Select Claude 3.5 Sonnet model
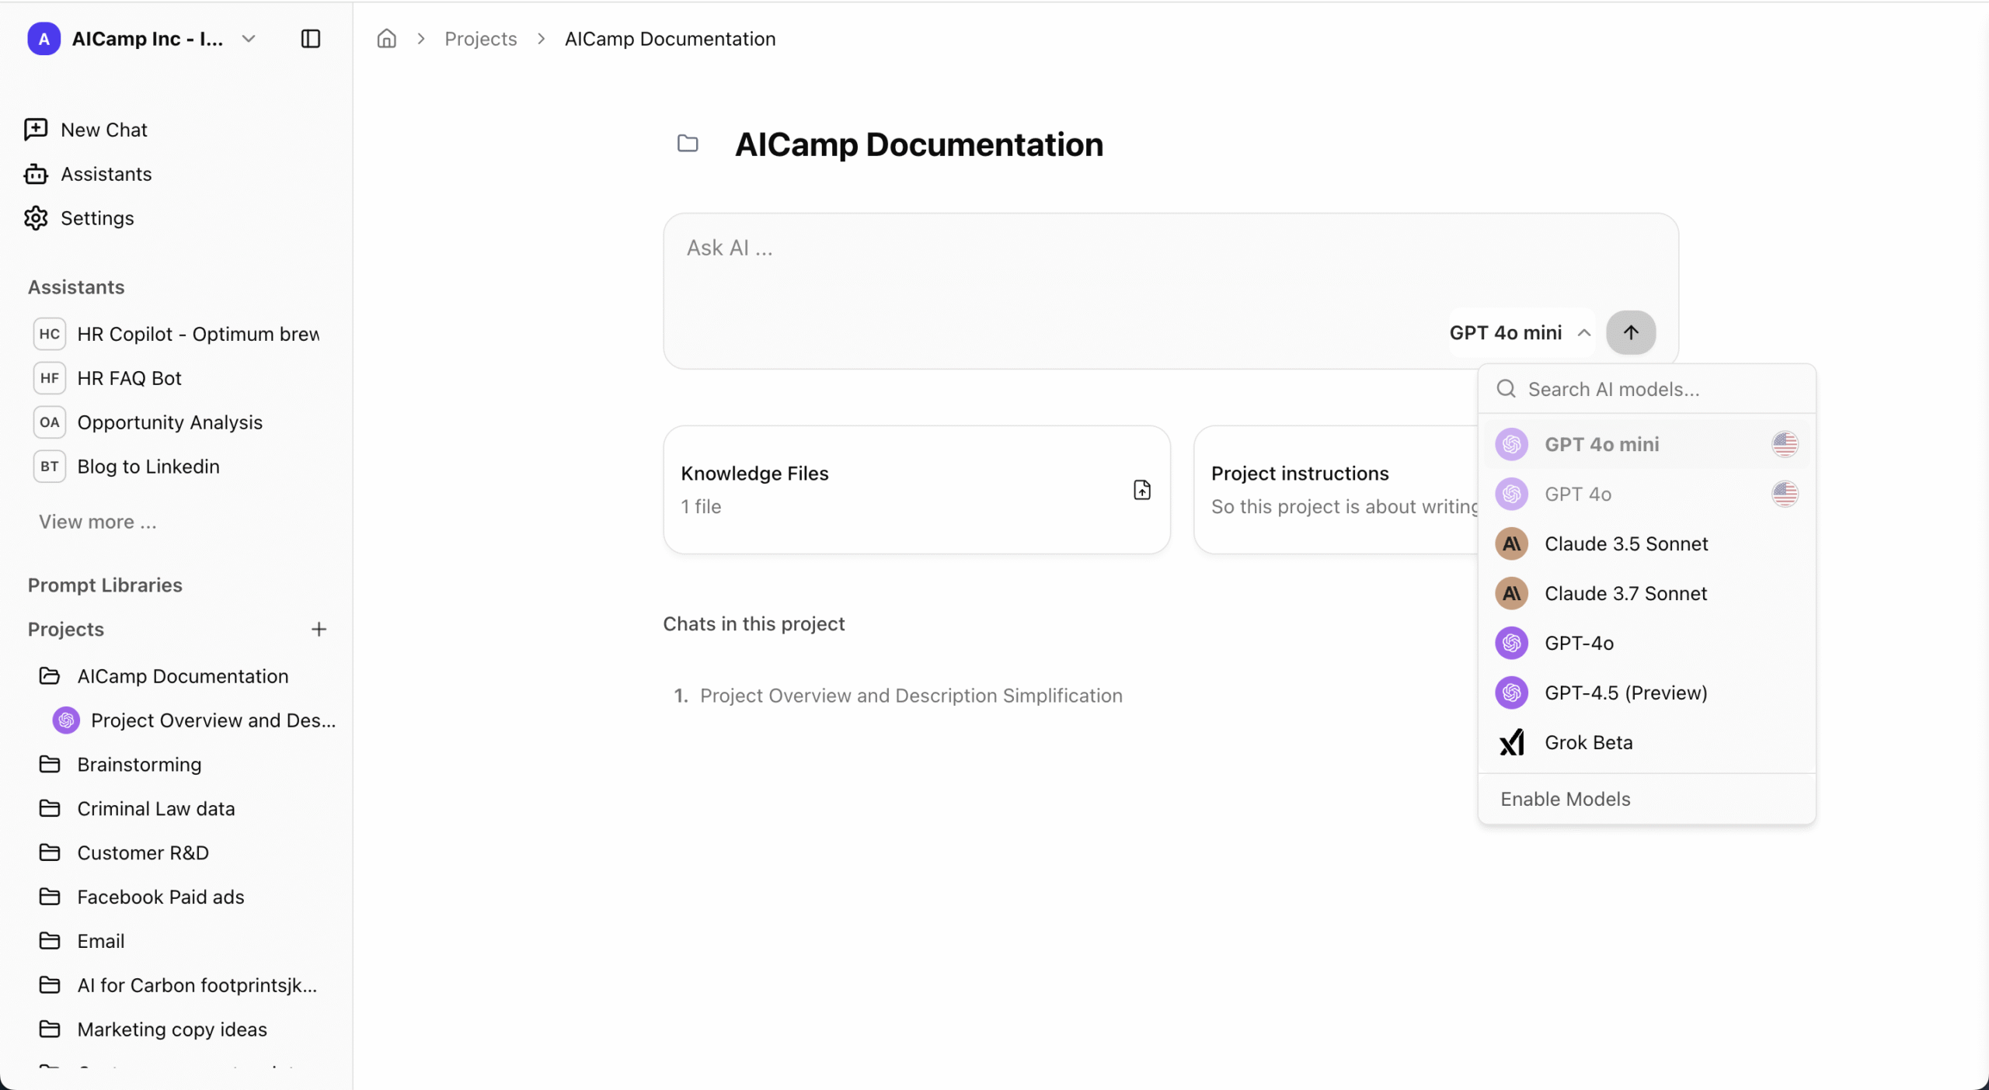Screen dimensions: 1989x1090 (x=1646, y=543)
